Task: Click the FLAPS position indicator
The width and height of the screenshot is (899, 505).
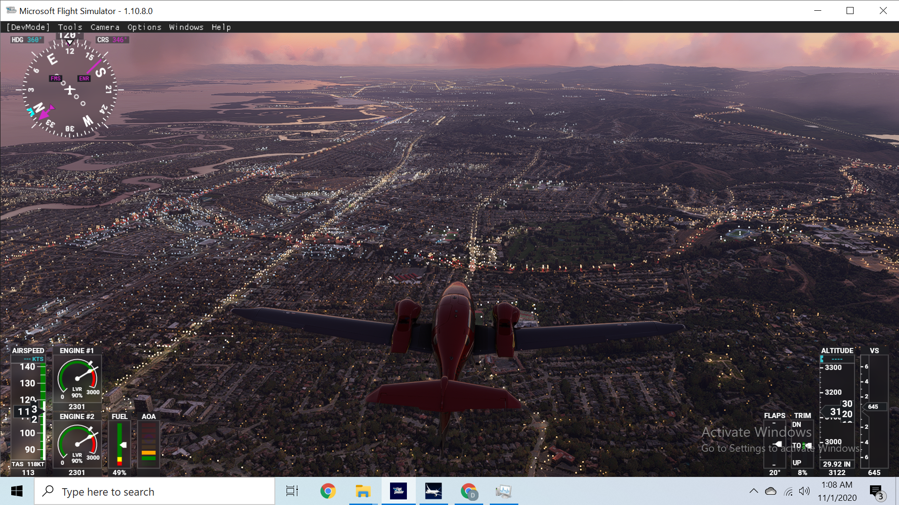Action: coord(774,444)
